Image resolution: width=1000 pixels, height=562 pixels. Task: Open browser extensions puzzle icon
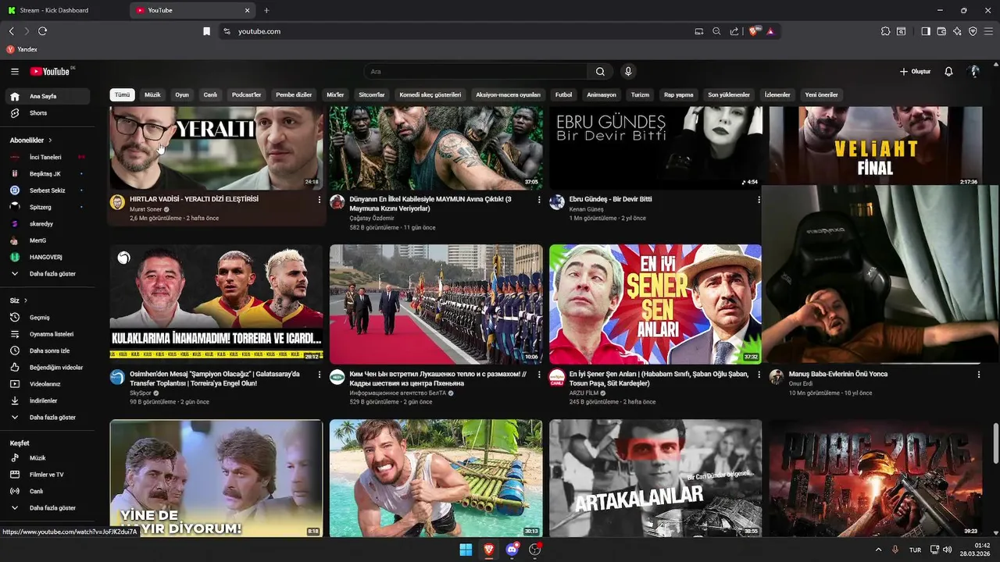885,31
